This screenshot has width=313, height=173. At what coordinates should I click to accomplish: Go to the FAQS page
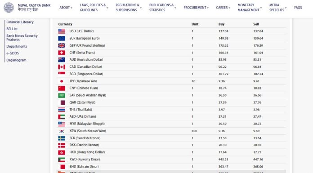pyautogui.click(x=298, y=8)
